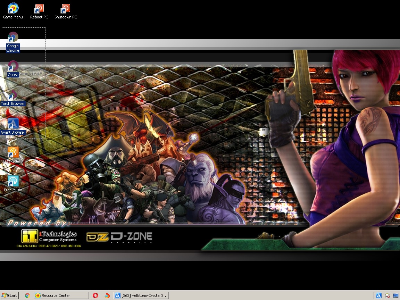Select the Shutdown PC desktop icon
400x300 pixels.
[65, 8]
